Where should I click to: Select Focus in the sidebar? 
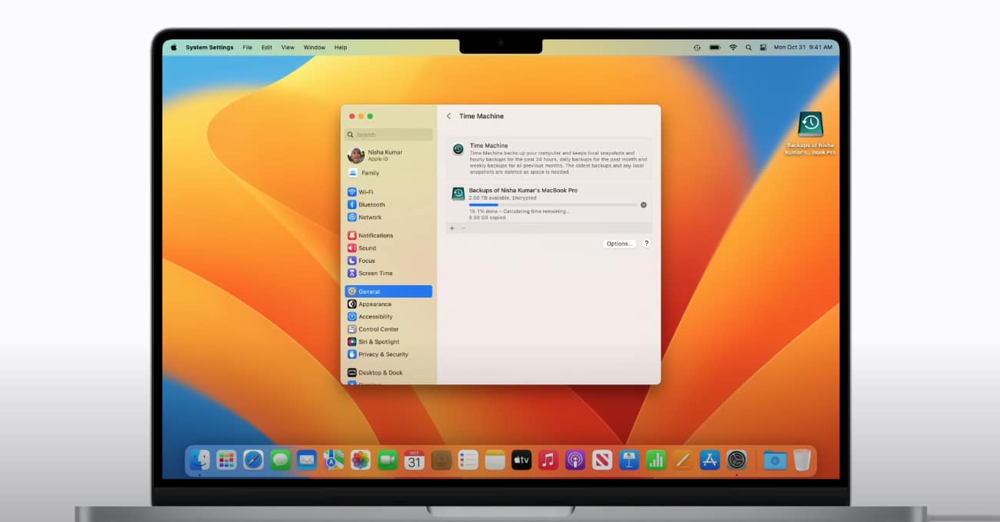[366, 261]
